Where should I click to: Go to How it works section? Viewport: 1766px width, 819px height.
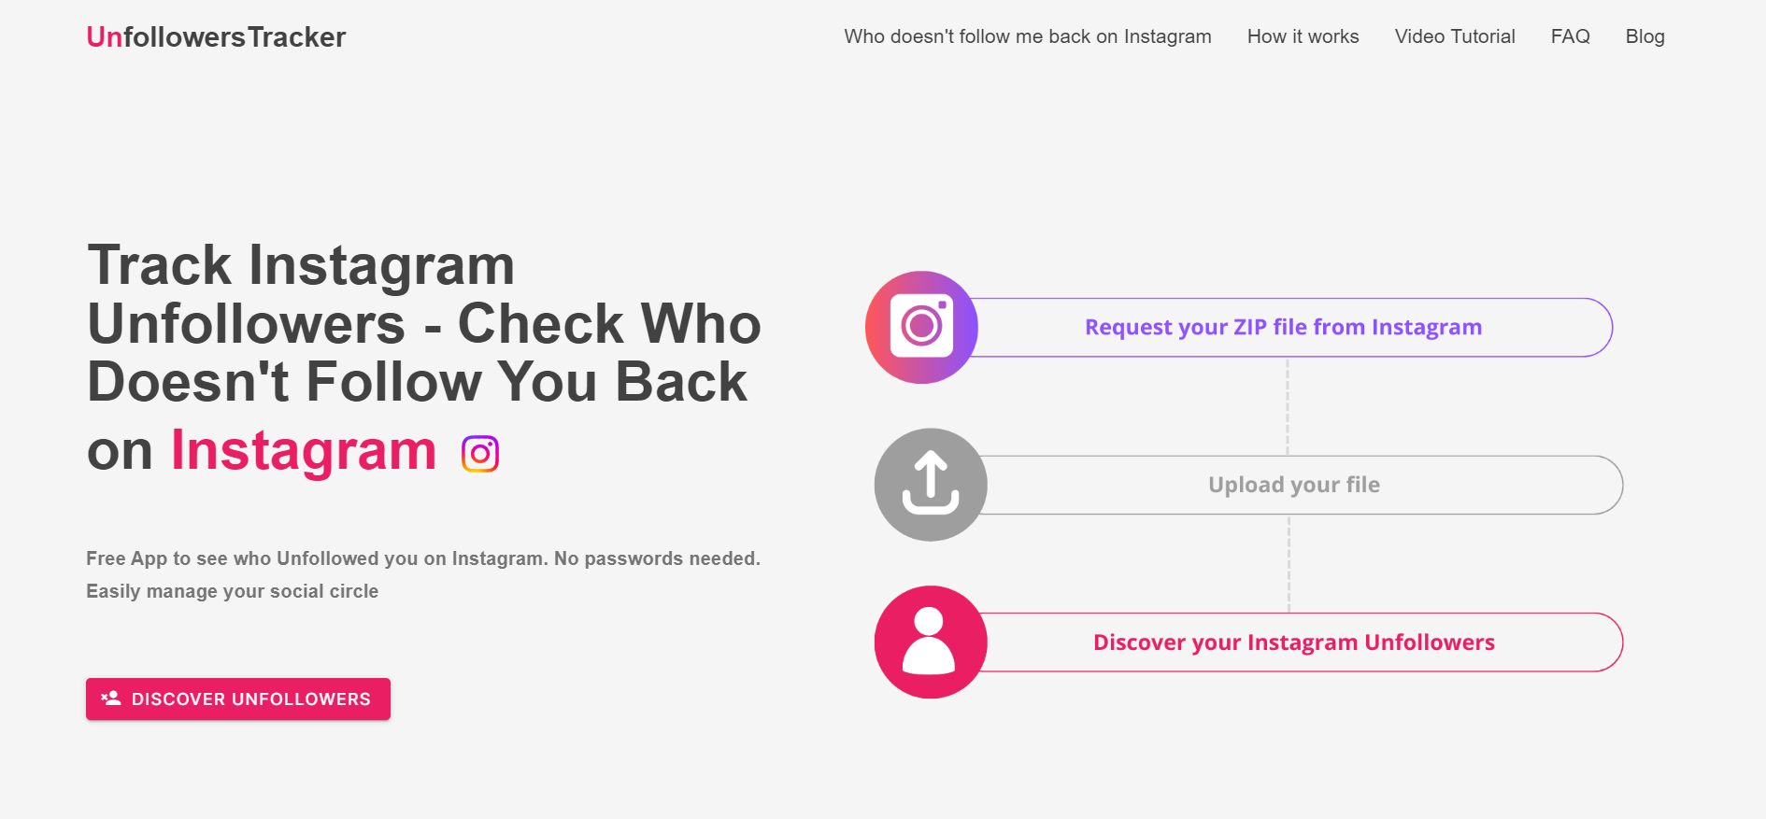(1303, 36)
